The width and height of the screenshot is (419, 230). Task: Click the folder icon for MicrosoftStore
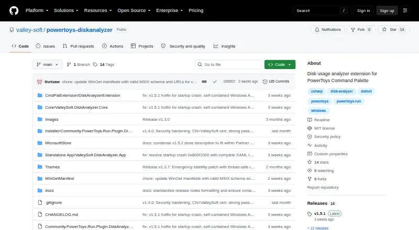click(40, 143)
